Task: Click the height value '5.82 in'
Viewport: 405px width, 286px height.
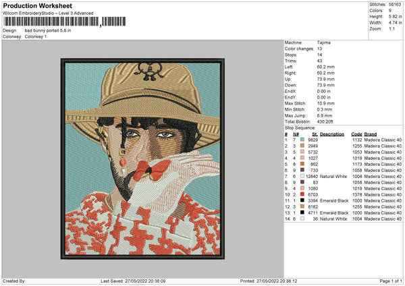Action: [x=395, y=16]
